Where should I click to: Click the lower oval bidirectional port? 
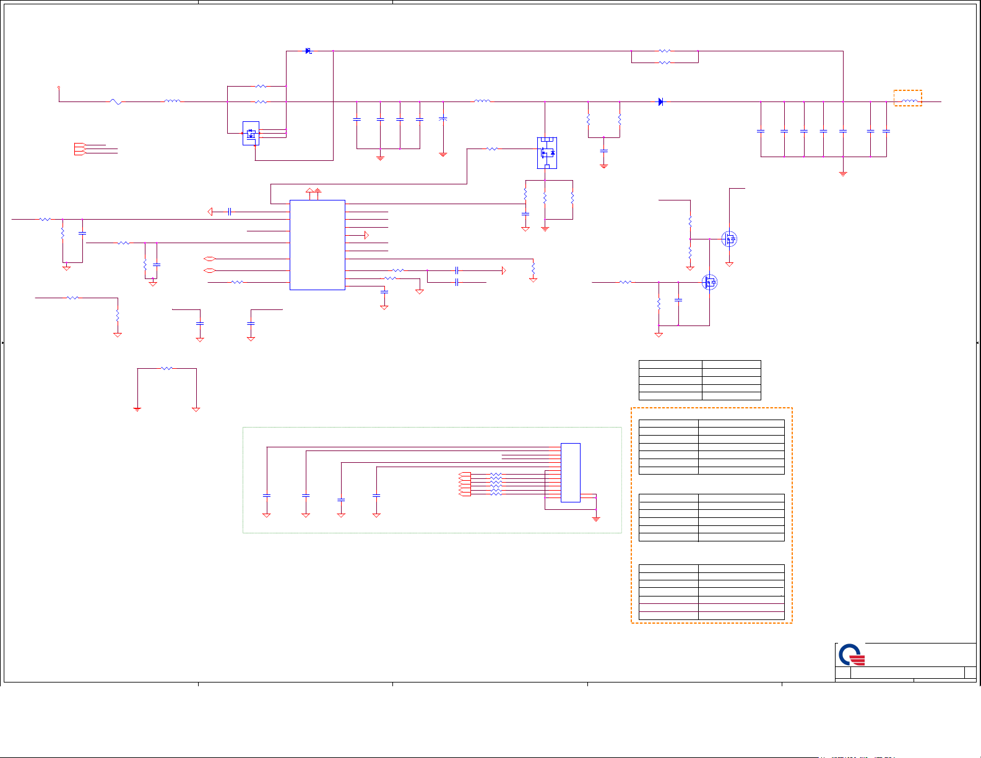coord(209,270)
